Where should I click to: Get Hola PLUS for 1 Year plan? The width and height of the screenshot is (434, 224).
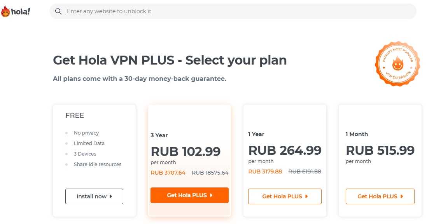pos(285,196)
